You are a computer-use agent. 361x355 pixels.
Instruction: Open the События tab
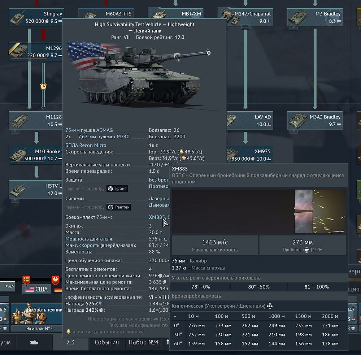(x=106, y=342)
